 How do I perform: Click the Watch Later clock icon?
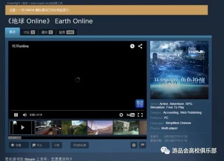132,46
